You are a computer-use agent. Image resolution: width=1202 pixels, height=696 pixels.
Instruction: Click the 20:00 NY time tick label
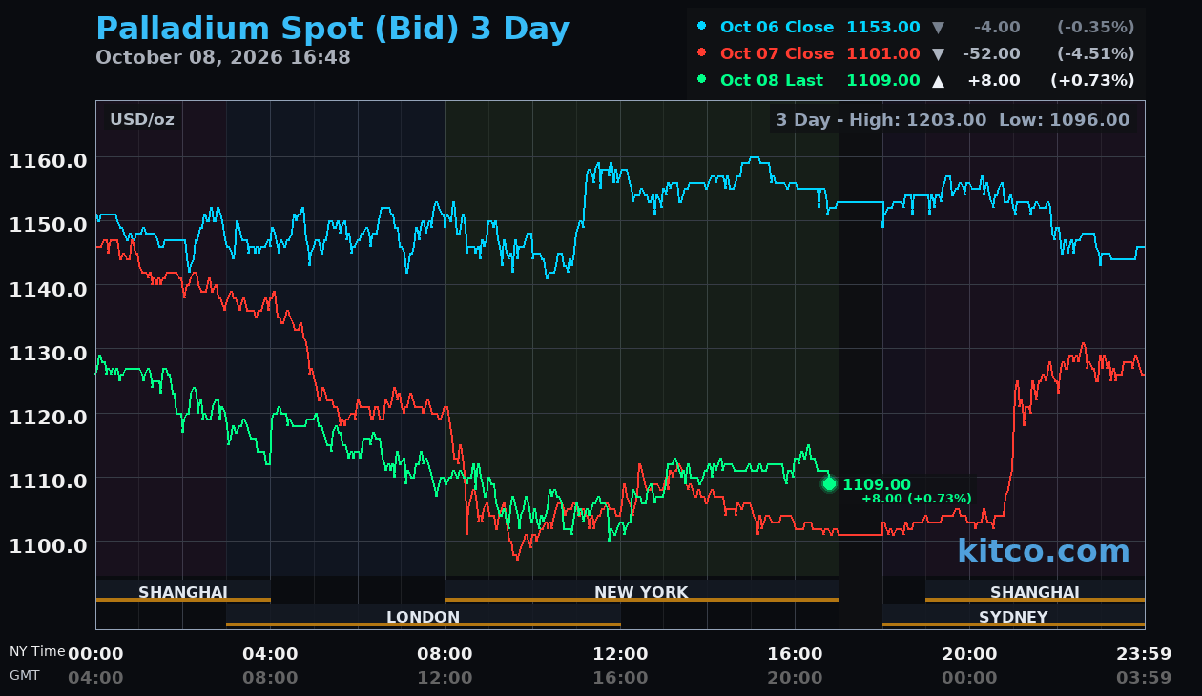pos(969,654)
